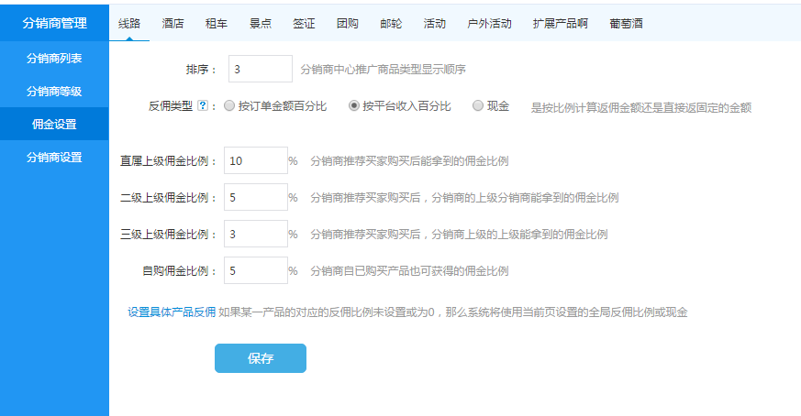Choose the 现金 rebate type

478,105
